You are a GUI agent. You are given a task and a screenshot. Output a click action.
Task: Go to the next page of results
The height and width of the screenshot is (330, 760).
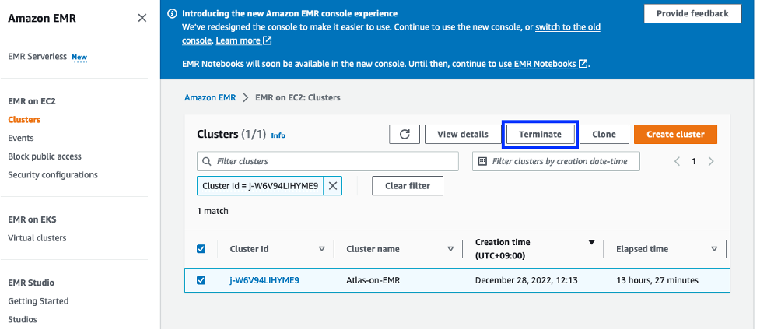(x=711, y=161)
